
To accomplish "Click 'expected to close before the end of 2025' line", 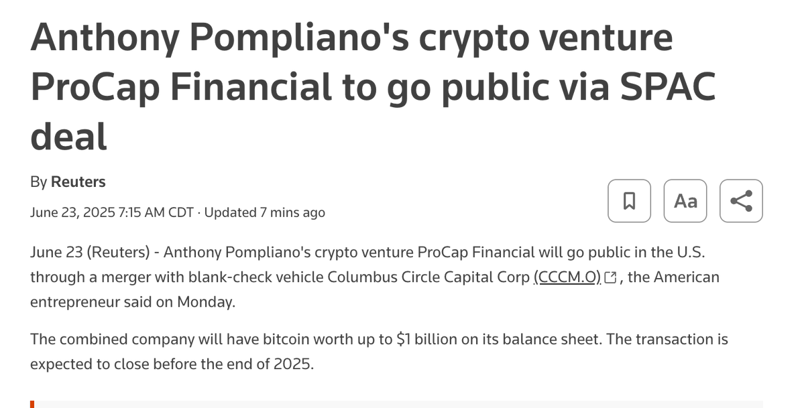I will pos(172,364).
